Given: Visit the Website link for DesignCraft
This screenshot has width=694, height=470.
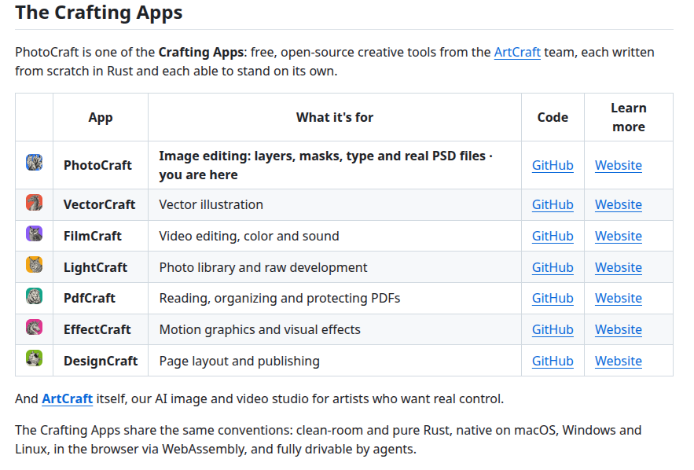Looking at the screenshot, I should point(619,361).
